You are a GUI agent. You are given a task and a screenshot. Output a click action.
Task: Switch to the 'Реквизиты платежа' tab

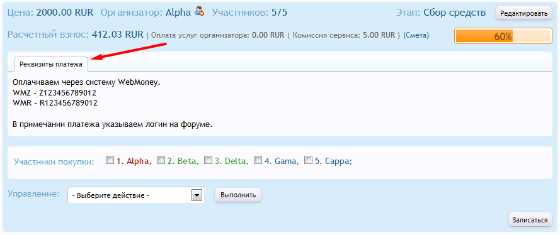[x=51, y=65]
